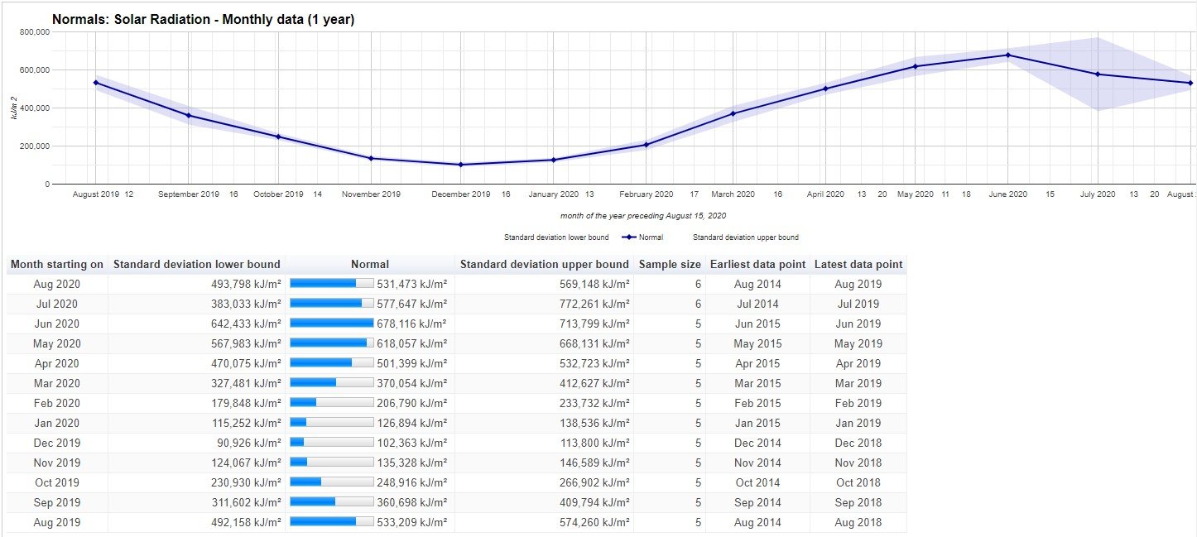Sort by Month starting on column header
Screen dimensions: 1197x537
pyautogui.click(x=57, y=265)
